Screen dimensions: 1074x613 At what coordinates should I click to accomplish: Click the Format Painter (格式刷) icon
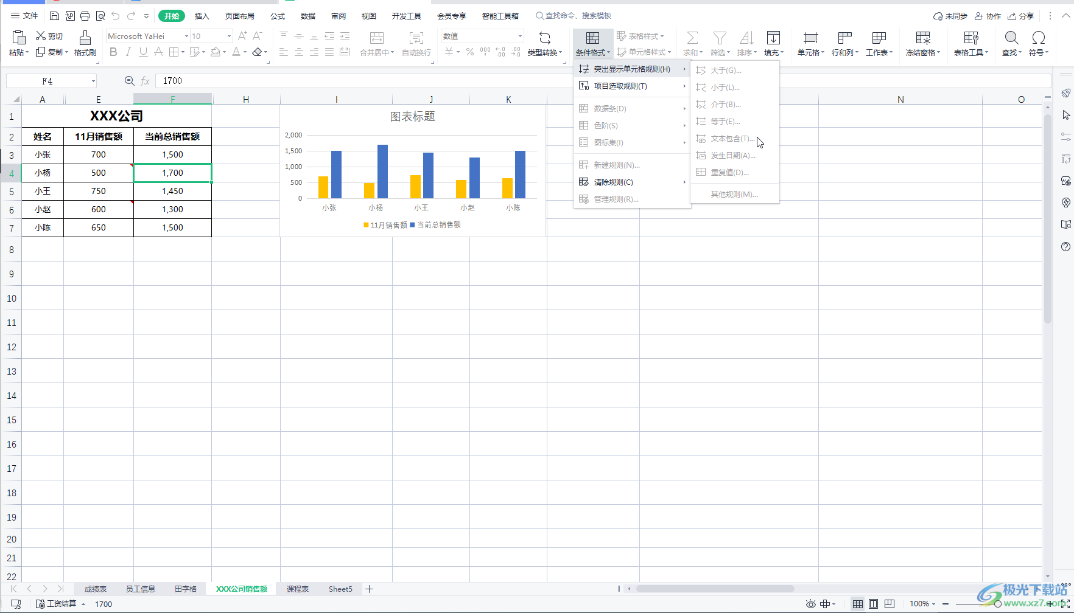tap(85, 38)
